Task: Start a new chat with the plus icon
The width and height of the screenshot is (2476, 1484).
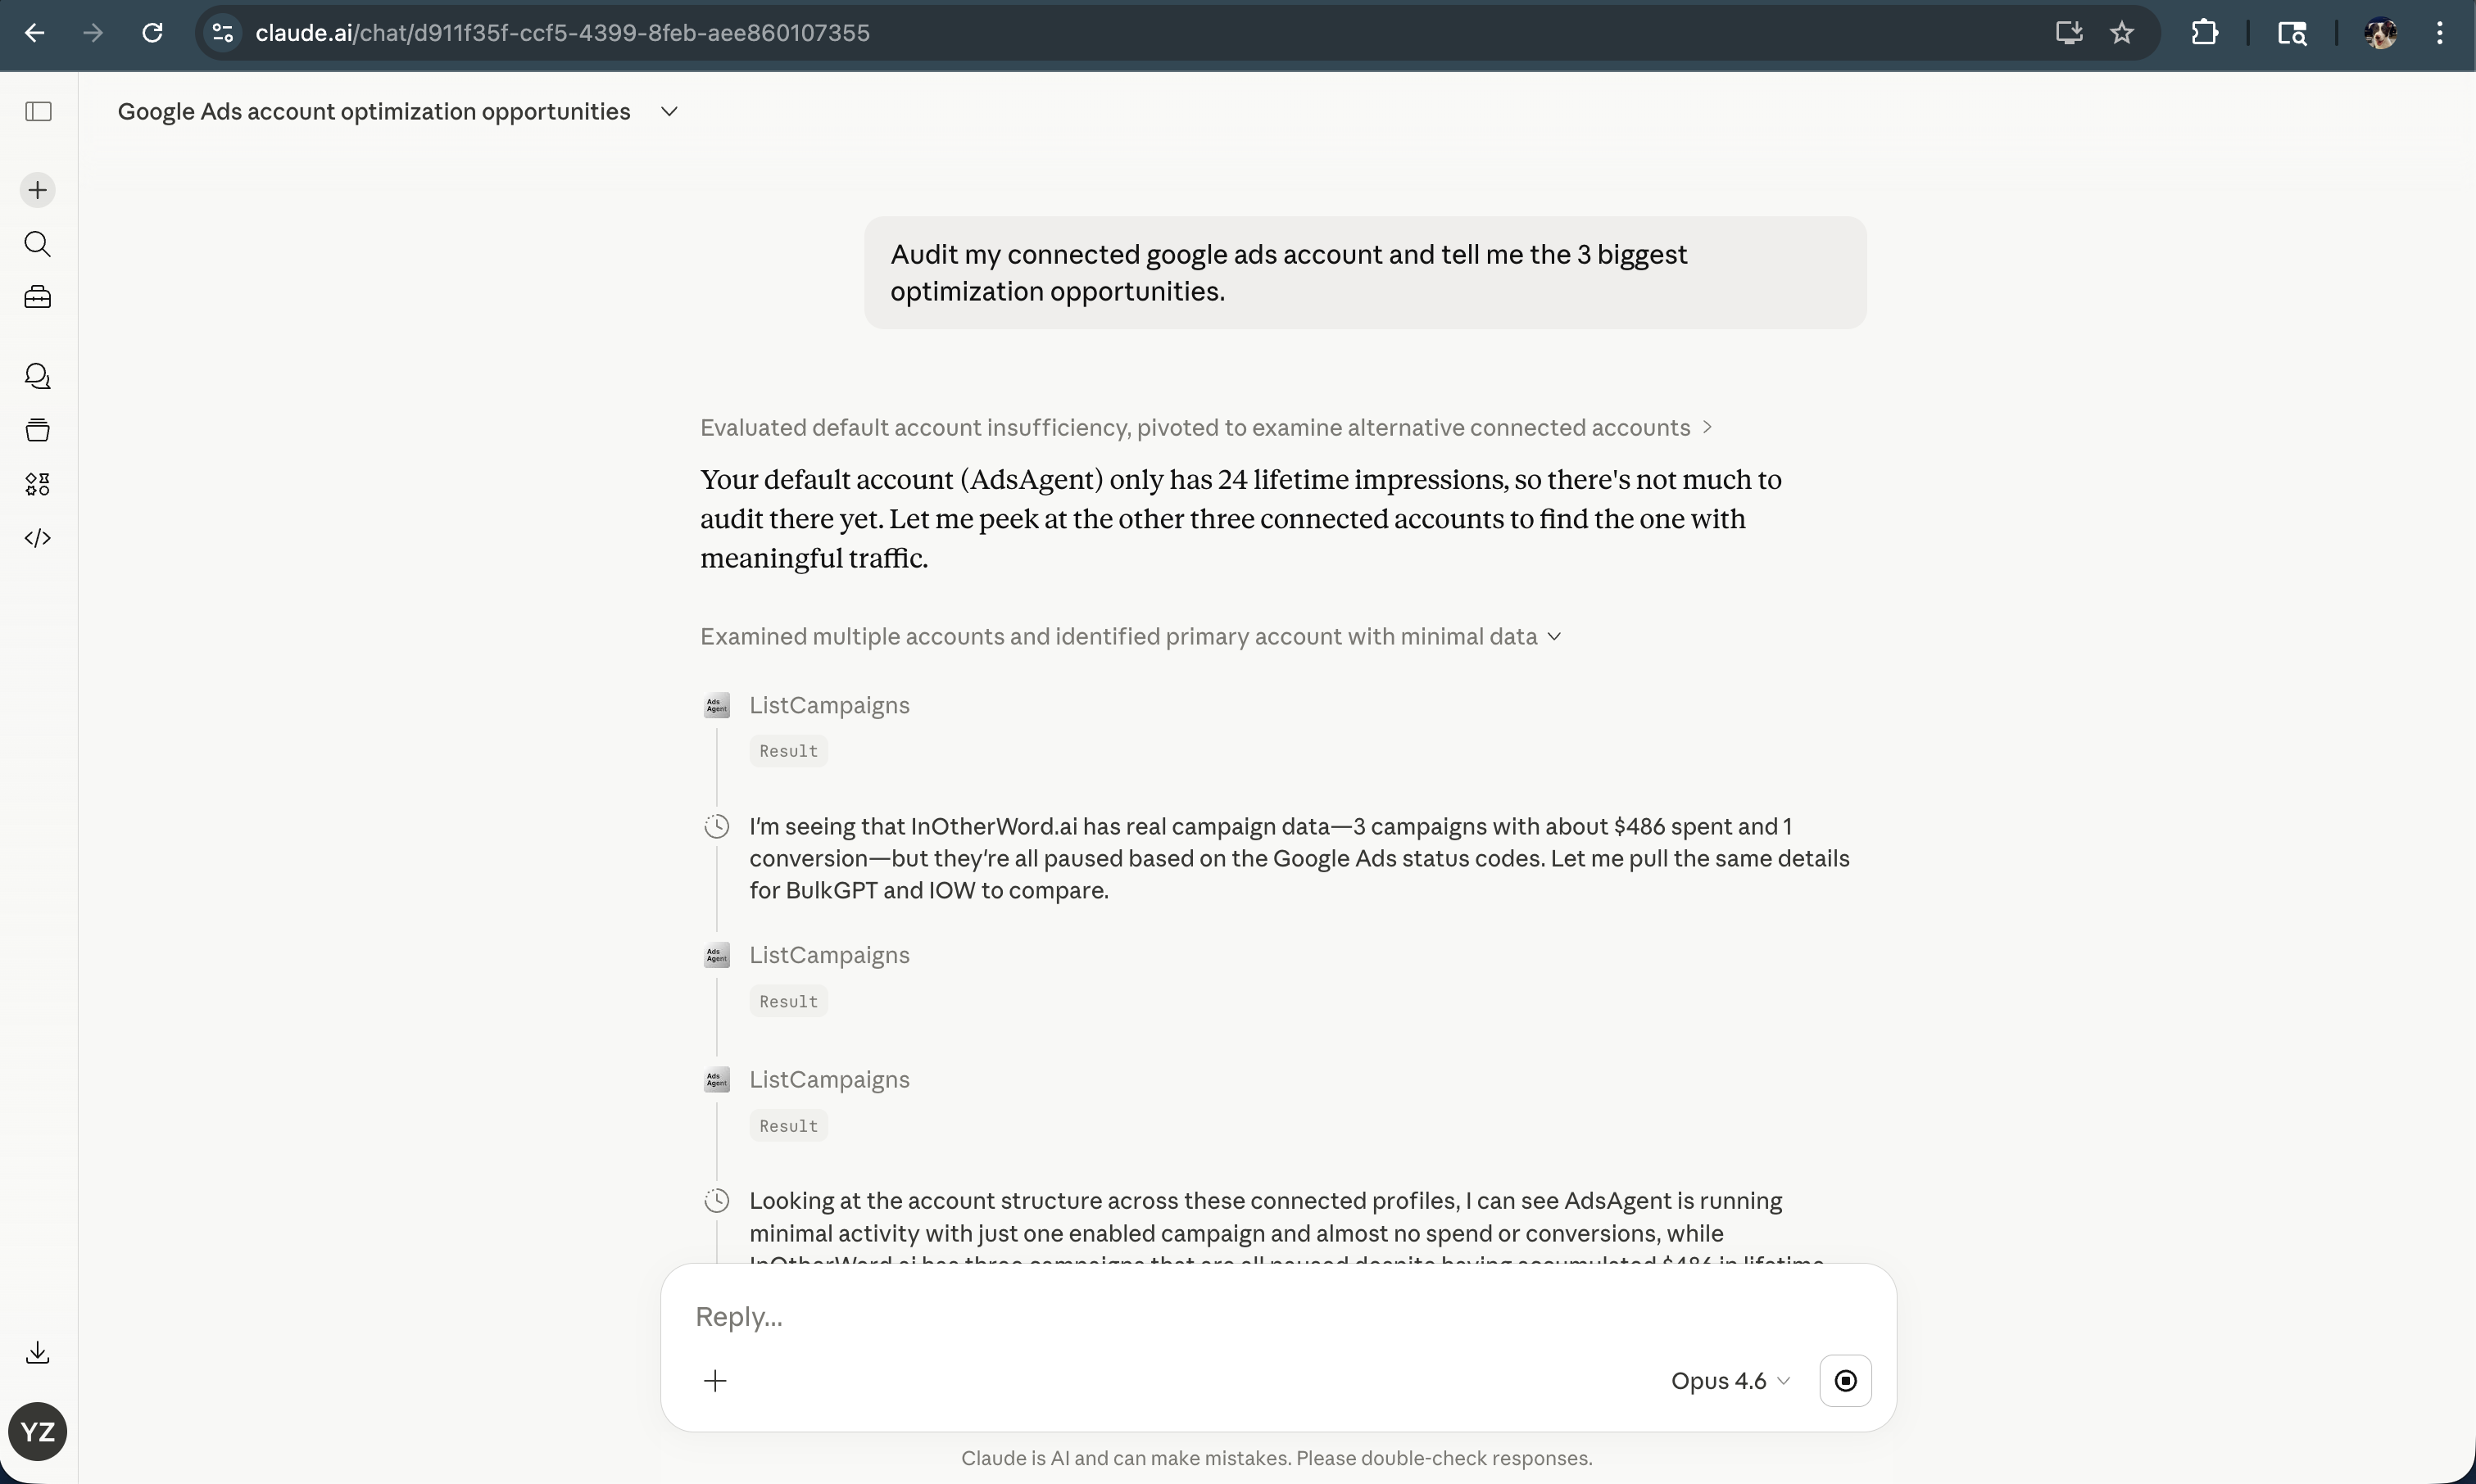Action: click(x=37, y=189)
